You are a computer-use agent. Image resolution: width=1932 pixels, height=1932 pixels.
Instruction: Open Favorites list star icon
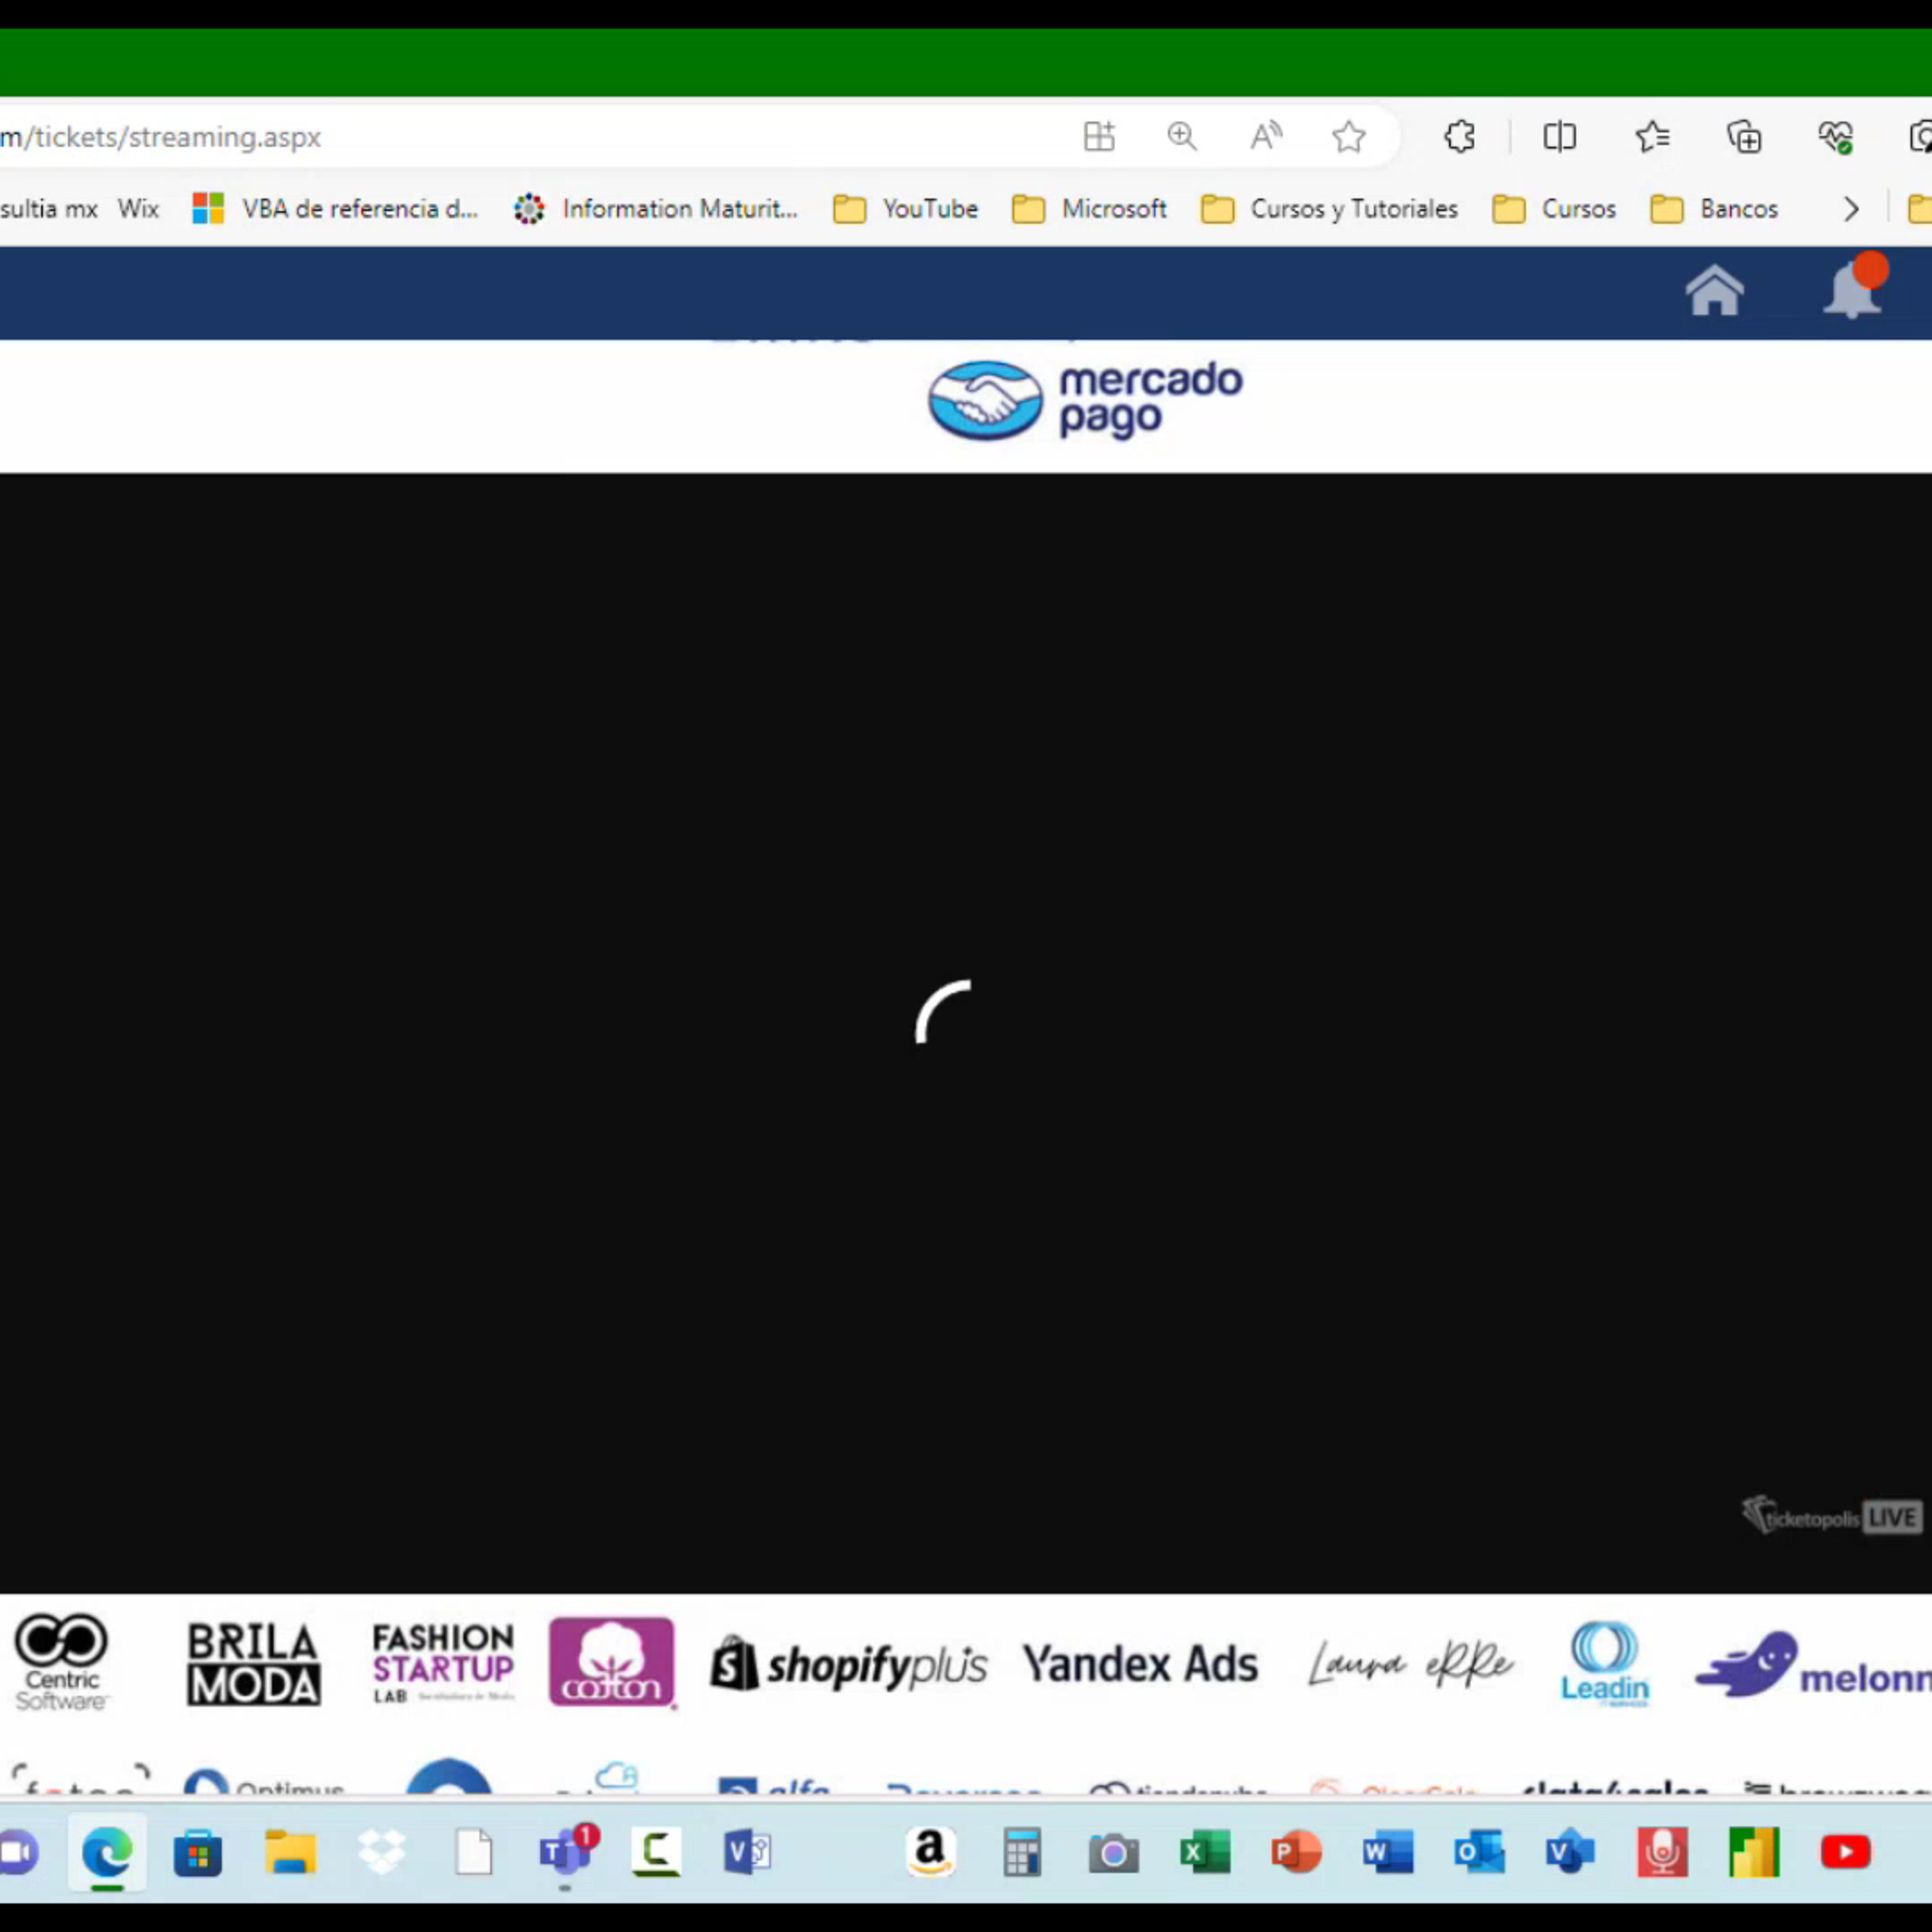tap(1652, 136)
